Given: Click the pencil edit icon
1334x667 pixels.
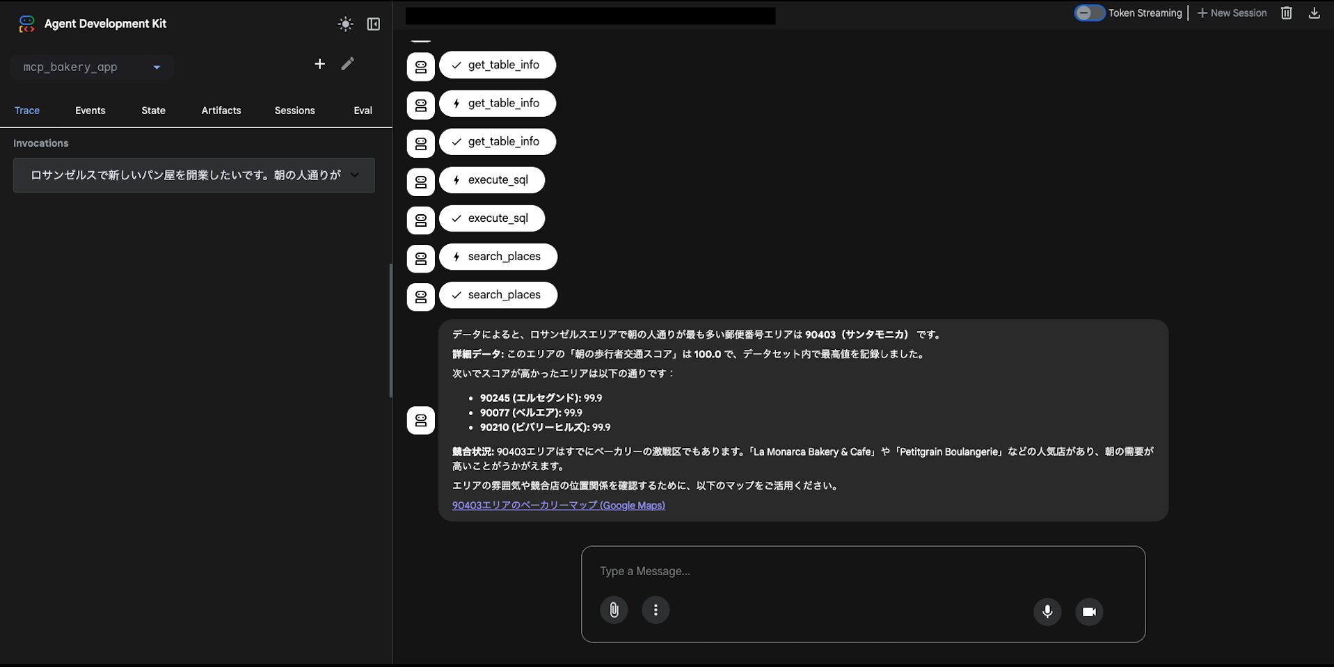Looking at the screenshot, I should pos(348,64).
